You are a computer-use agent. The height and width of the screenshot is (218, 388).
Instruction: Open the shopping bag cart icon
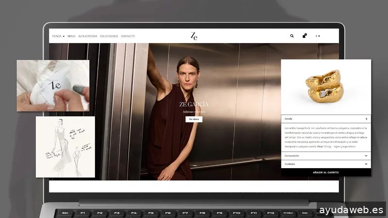tap(305, 36)
